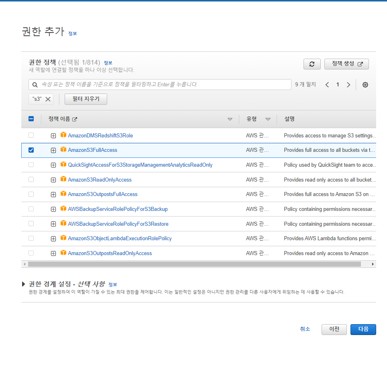
Task: Click the horizontal scrollbar under the table
Action: tap(194, 264)
